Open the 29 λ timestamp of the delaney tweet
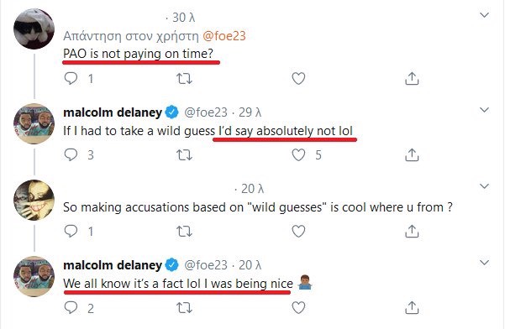505x329 pixels. [250, 112]
